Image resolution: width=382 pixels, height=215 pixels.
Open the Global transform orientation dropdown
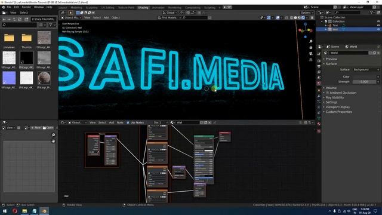pyautogui.click(x=170, y=13)
